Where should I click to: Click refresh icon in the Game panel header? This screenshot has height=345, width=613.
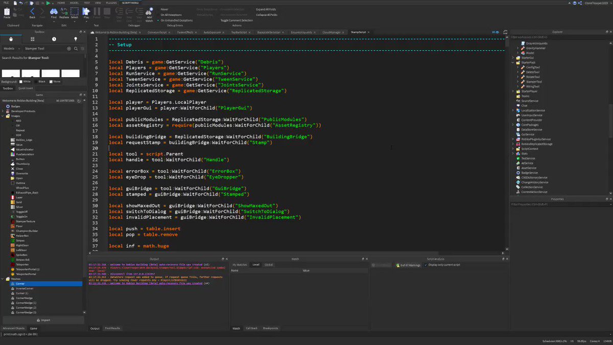click(x=79, y=101)
